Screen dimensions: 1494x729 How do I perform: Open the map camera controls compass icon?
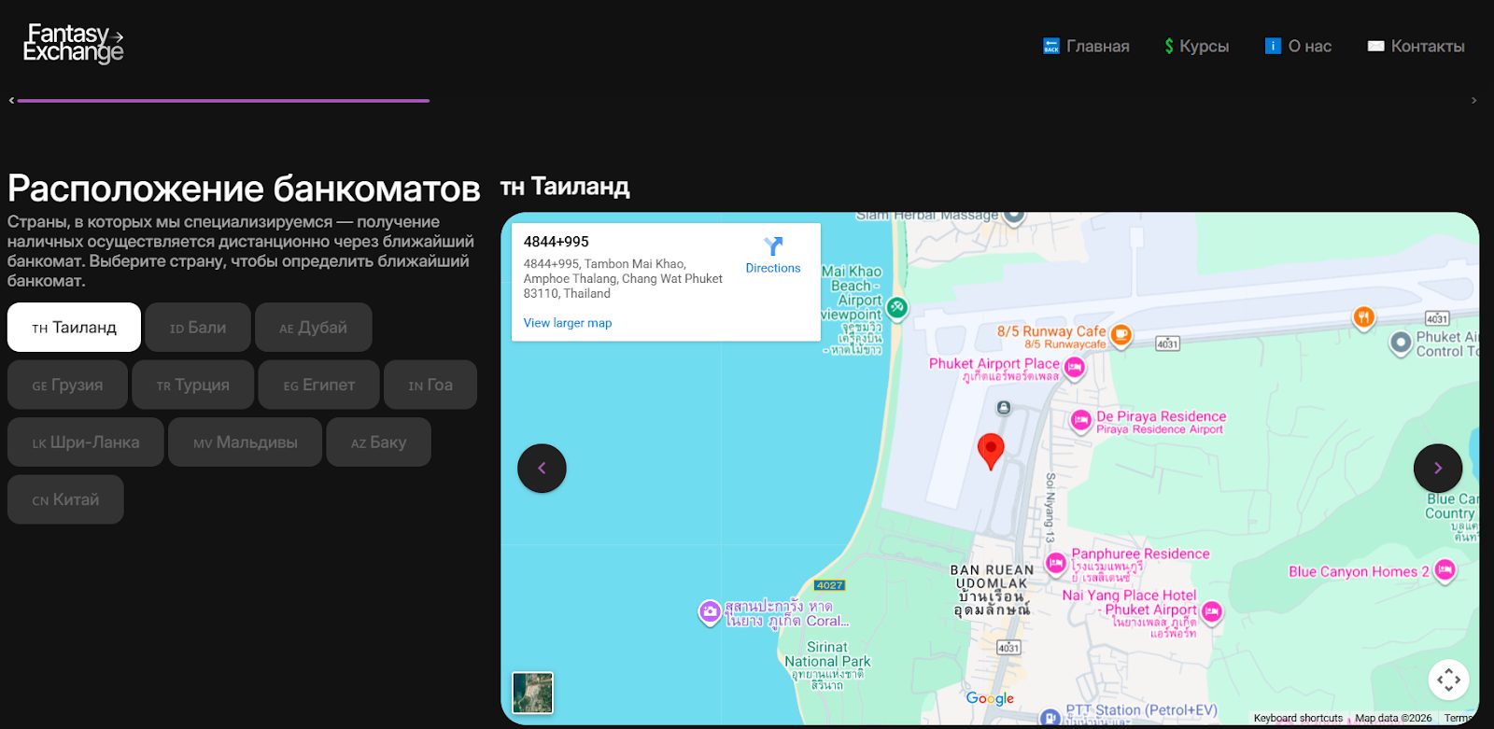pos(1448,680)
